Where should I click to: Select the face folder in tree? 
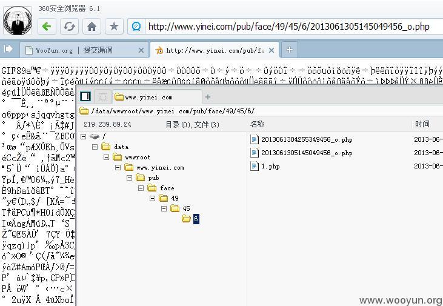tap(161, 188)
